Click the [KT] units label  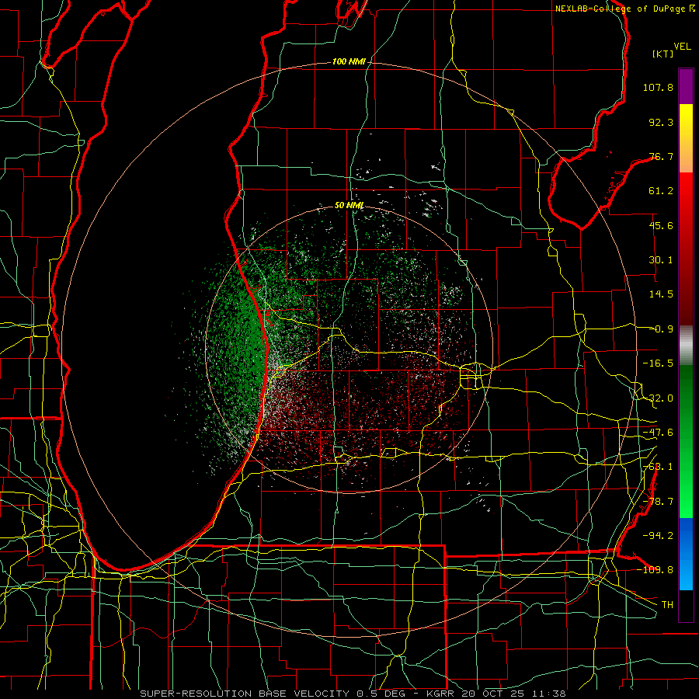(x=662, y=54)
